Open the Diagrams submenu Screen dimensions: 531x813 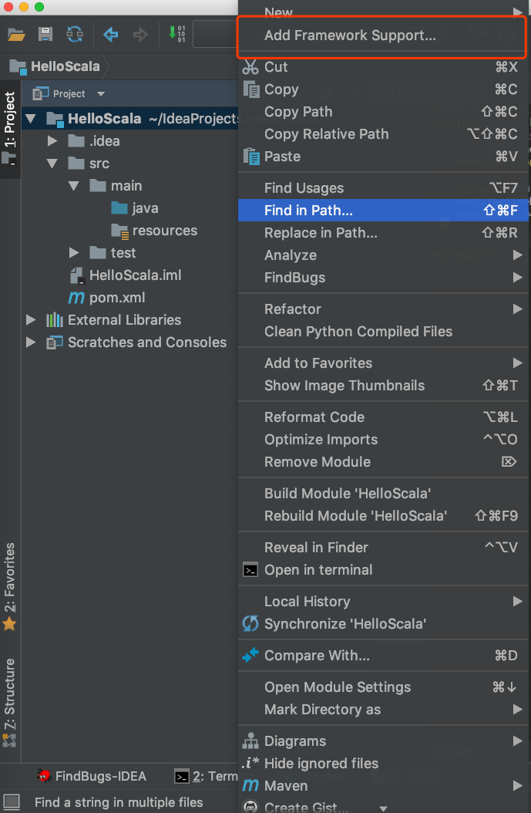coord(383,741)
